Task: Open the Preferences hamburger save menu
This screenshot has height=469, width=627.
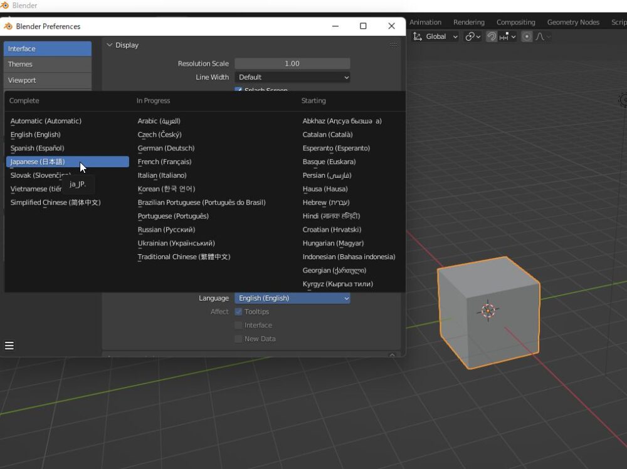Action: 9,346
